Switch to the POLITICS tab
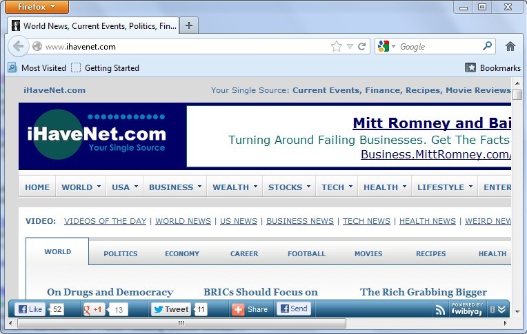The height and width of the screenshot is (334, 527). [x=120, y=254]
